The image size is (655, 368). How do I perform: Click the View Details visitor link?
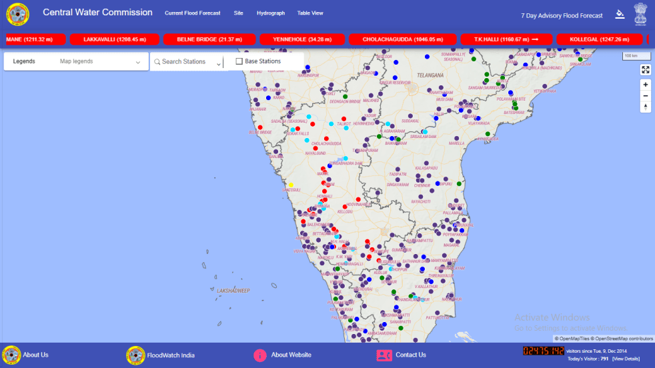point(626,359)
